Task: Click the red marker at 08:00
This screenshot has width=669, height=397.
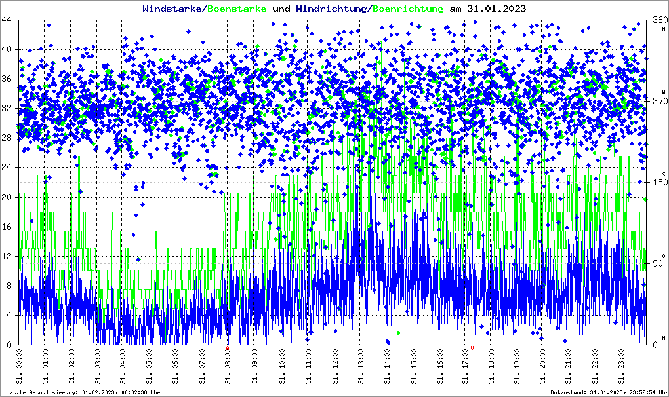Action: click(x=228, y=349)
